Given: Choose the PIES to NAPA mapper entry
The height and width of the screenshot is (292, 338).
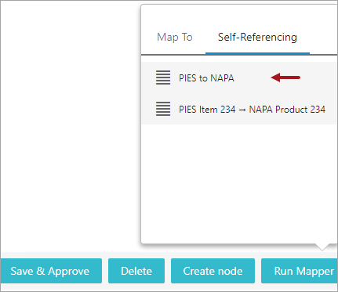Looking at the screenshot, I should 239,78.
